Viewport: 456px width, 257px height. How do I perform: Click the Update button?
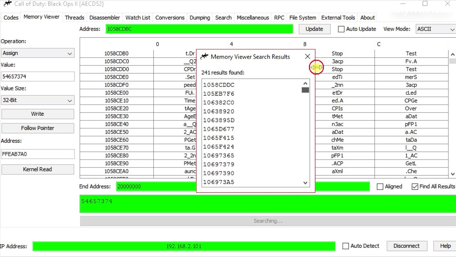(314, 29)
